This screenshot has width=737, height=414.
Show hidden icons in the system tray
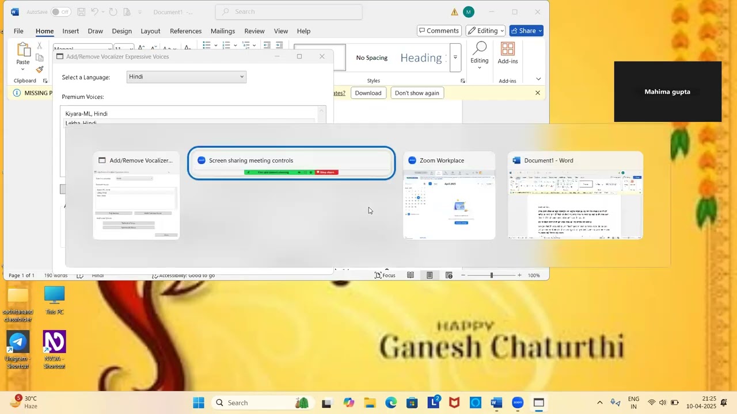(599, 402)
